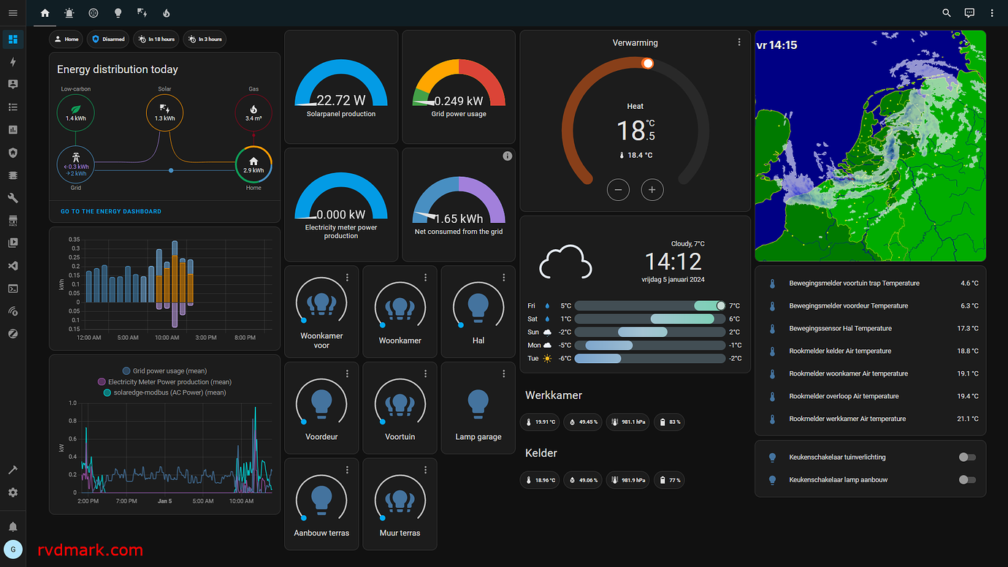Open the hamburger menu at top left
The image size is (1008, 567).
[12, 12]
